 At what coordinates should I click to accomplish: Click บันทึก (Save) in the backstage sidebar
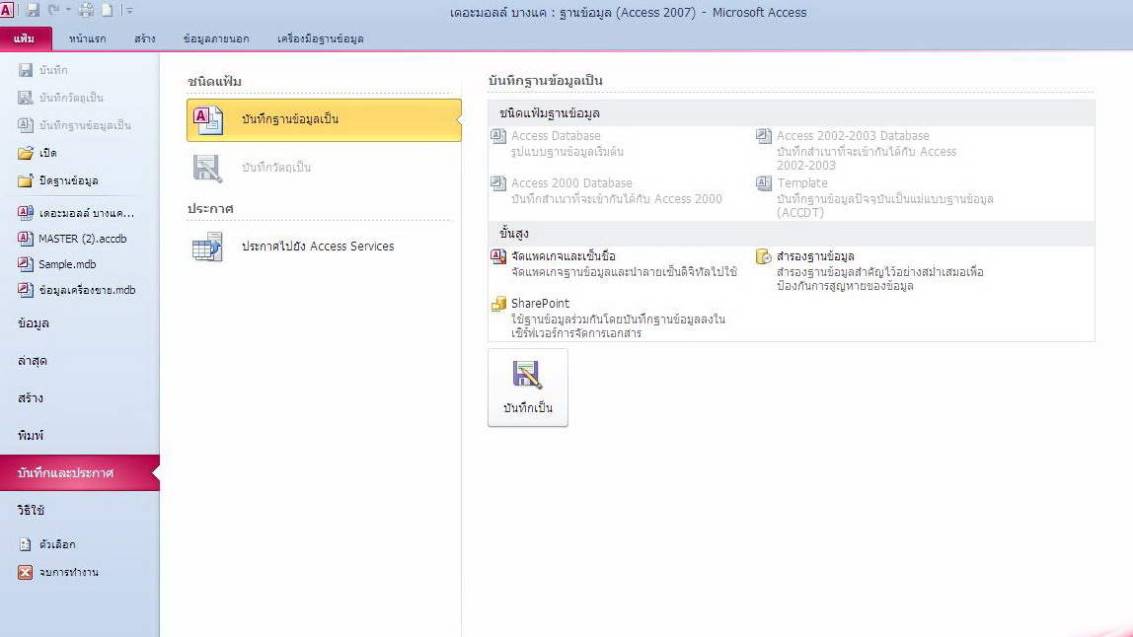pyautogui.click(x=42, y=70)
